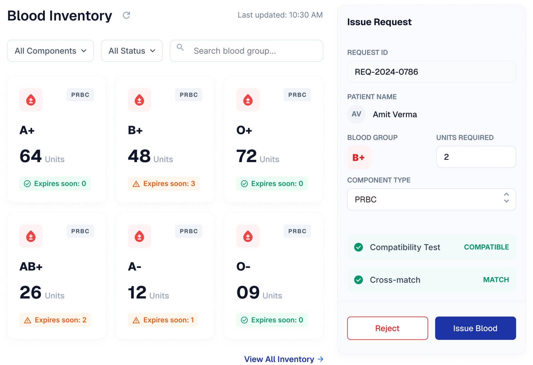Click the Issue Blood button
The height and width of the screenshot is (365, 533).
[x=475, y=328]
